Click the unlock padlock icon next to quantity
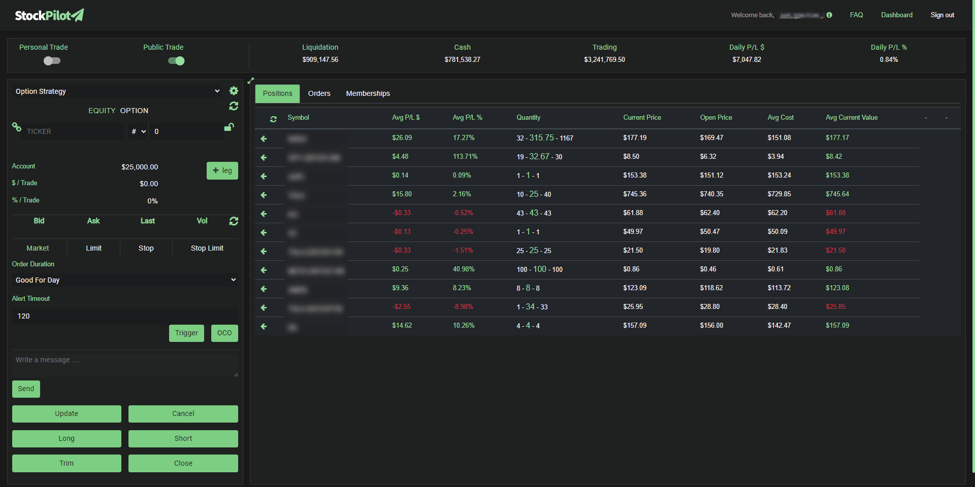975x487 pixels. click(229, 127)
